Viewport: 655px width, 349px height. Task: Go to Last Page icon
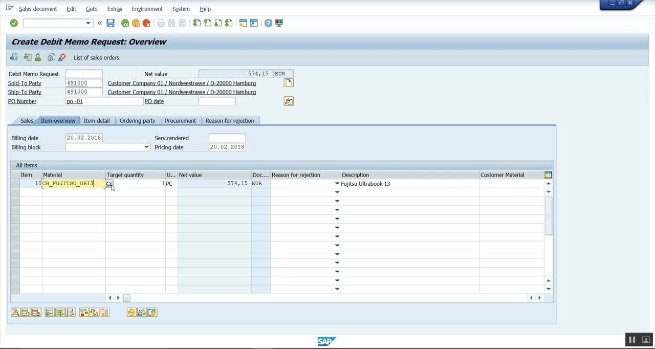click(229, 23)
